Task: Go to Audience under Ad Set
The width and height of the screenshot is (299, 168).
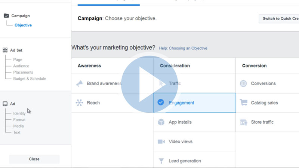Action: coord(21,66)
